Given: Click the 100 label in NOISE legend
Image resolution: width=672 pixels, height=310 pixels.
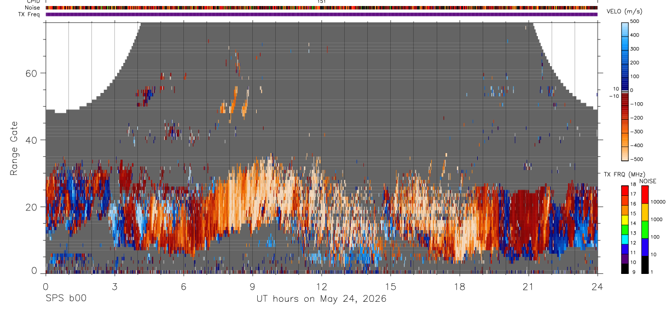Looking at the screenshot, I should pos(656,237).
